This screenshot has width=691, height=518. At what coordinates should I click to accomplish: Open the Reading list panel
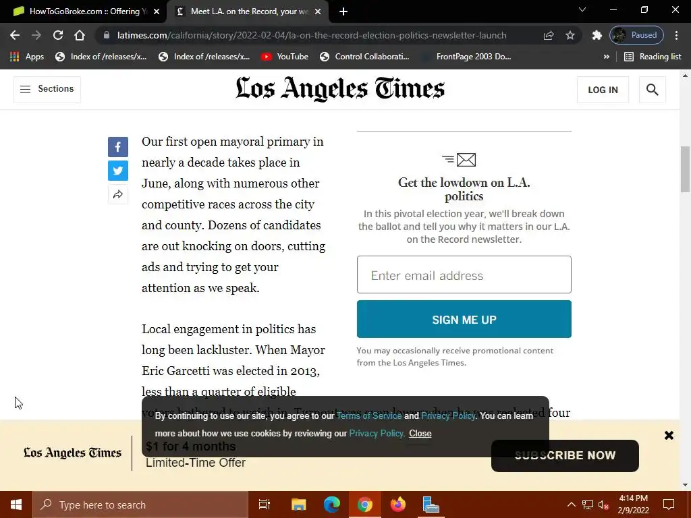pos(653,57)
